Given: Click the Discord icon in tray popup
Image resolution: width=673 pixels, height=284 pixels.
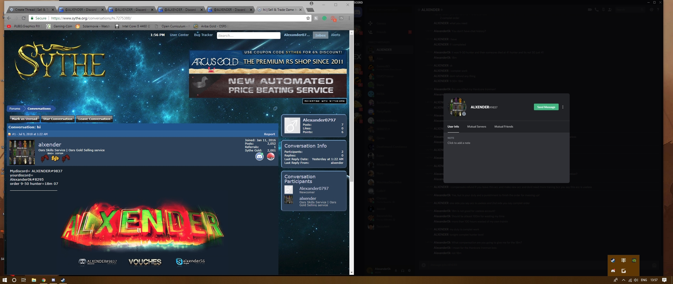Looking at the screenshot, I should coord(613,271).
